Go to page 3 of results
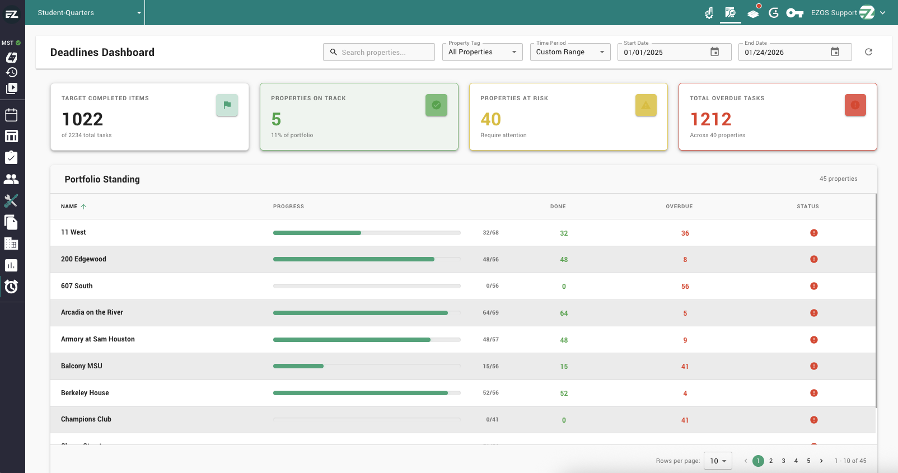Viewport: 898px width, 473px height. click(783, 461)
